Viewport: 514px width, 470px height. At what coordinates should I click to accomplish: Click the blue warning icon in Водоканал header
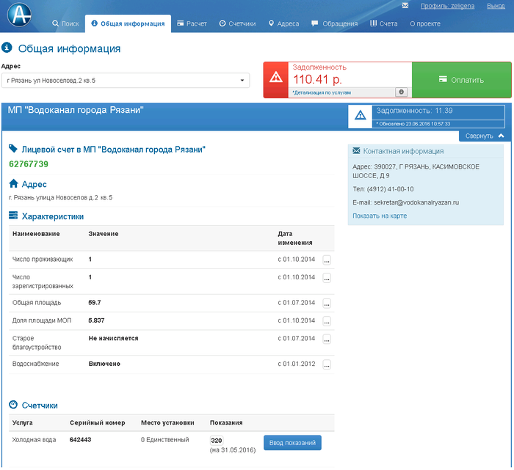pyautogui.click(x=361, y=115)
